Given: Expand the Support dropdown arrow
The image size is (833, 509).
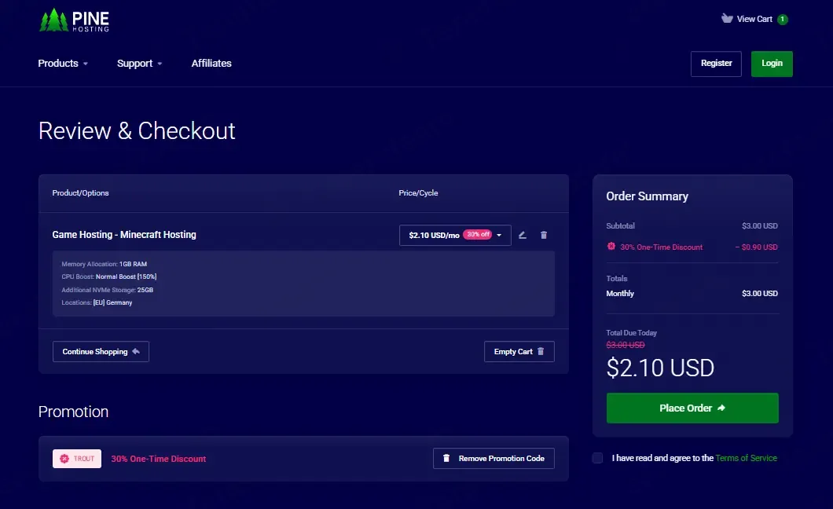Looking at the screenshot, I should pos(160,64).
